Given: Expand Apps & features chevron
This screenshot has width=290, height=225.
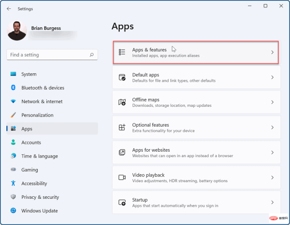Looking at the screenshot, I should 272,52.
